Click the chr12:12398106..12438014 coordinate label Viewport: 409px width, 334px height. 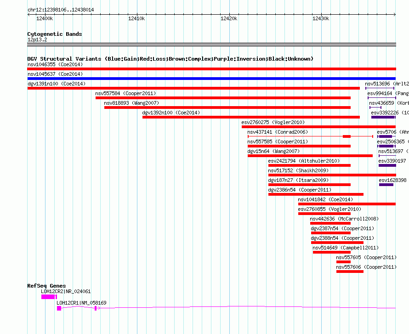(61, 10)
